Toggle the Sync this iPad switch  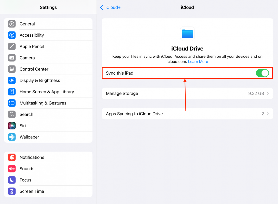[262, 73]
